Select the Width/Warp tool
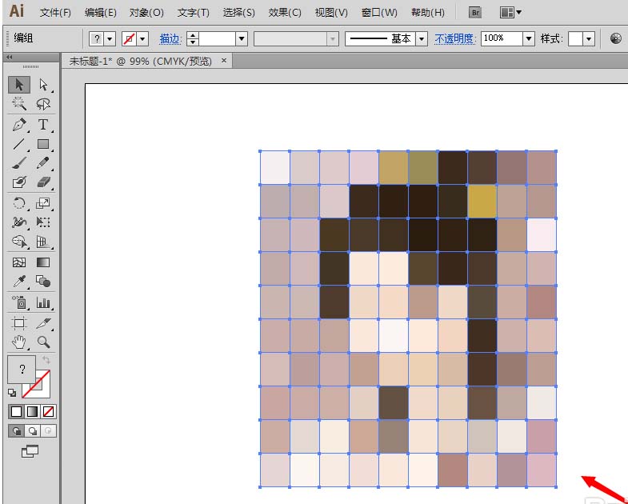Image resolution: width=628 pixels, height=504 pixels. tap(19, 222)
